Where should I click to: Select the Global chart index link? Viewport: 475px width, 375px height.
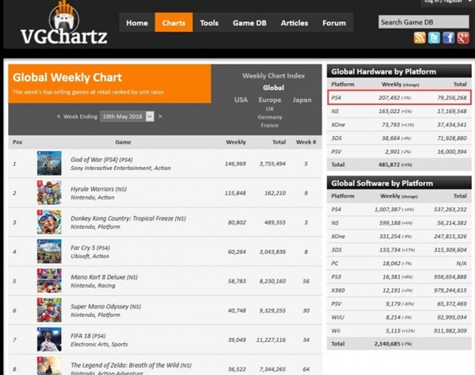point(273,88)
